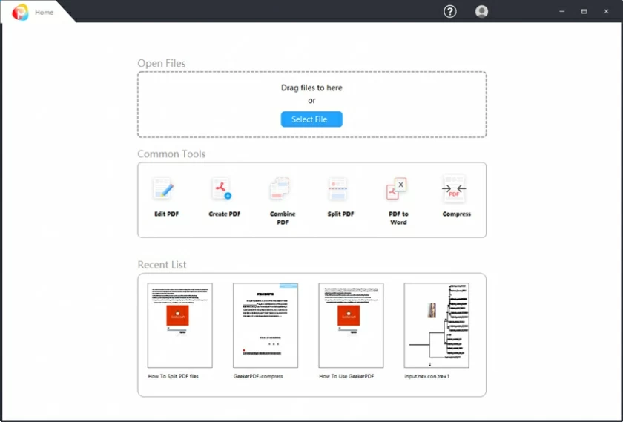Click the 'How To Split PDF files' file name
Screen dimensions: 623x422
coord(174,376)
